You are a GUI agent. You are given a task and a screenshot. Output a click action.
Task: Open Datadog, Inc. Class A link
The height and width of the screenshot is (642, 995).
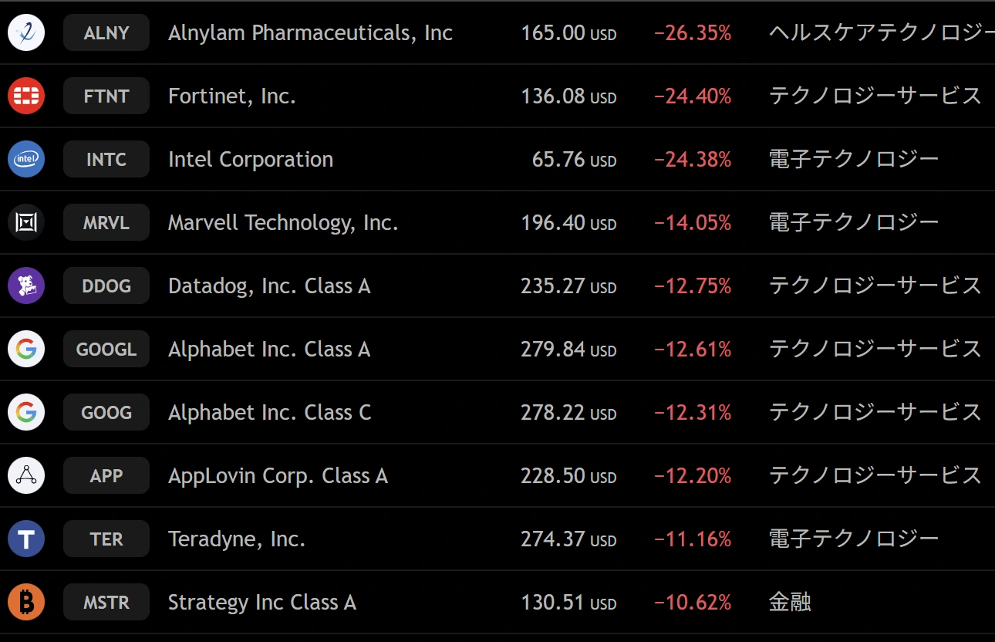click(269, 286)
